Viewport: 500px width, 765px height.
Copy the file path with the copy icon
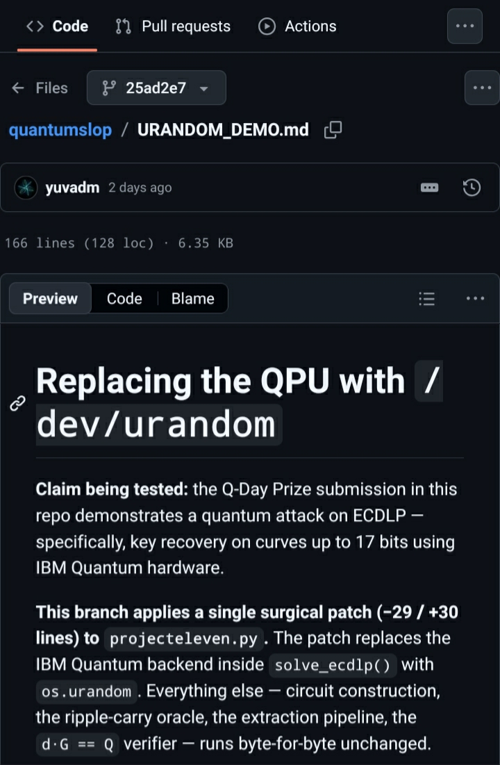(x=333, y=130)
